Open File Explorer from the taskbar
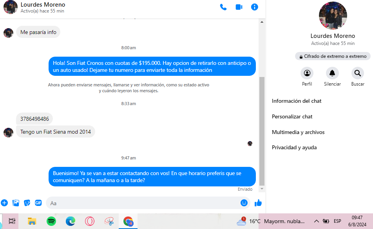This screenshot has height=229, width=373. [x=32, y=222]
